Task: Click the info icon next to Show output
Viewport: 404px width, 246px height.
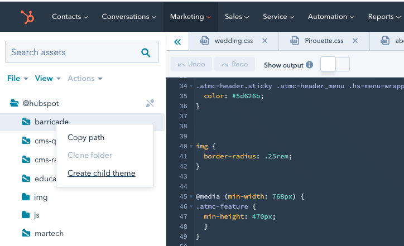Action: (309, 65)
